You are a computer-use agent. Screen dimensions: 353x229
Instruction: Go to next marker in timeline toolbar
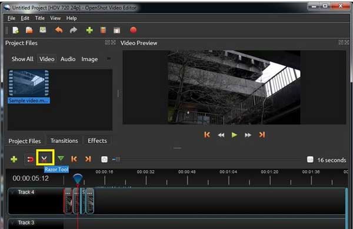(88, 159)
